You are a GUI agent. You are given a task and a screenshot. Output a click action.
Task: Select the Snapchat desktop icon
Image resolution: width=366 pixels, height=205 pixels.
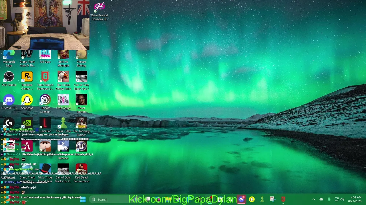click(27, 102)
